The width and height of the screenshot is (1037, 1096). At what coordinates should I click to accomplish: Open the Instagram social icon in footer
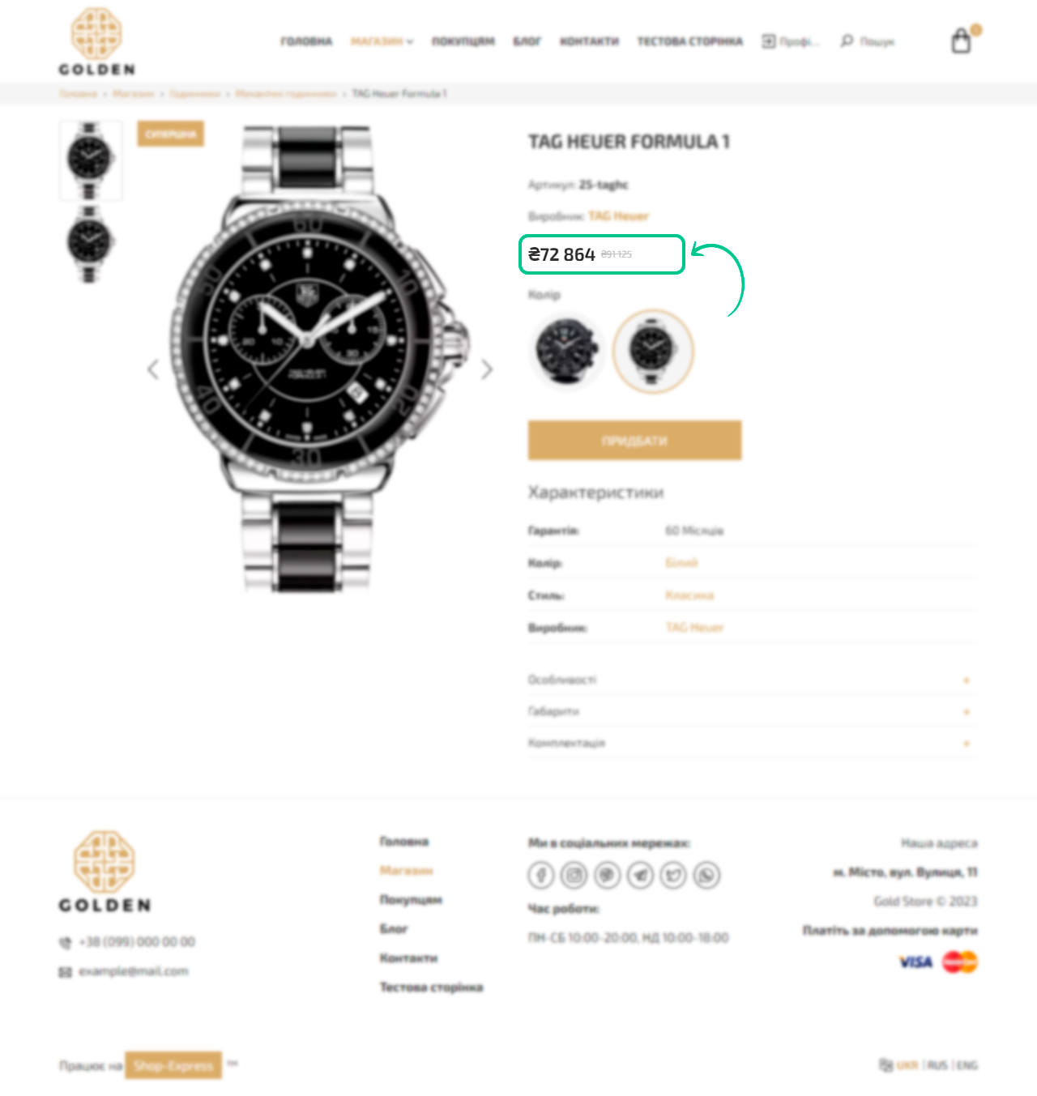tap(574, 875)
